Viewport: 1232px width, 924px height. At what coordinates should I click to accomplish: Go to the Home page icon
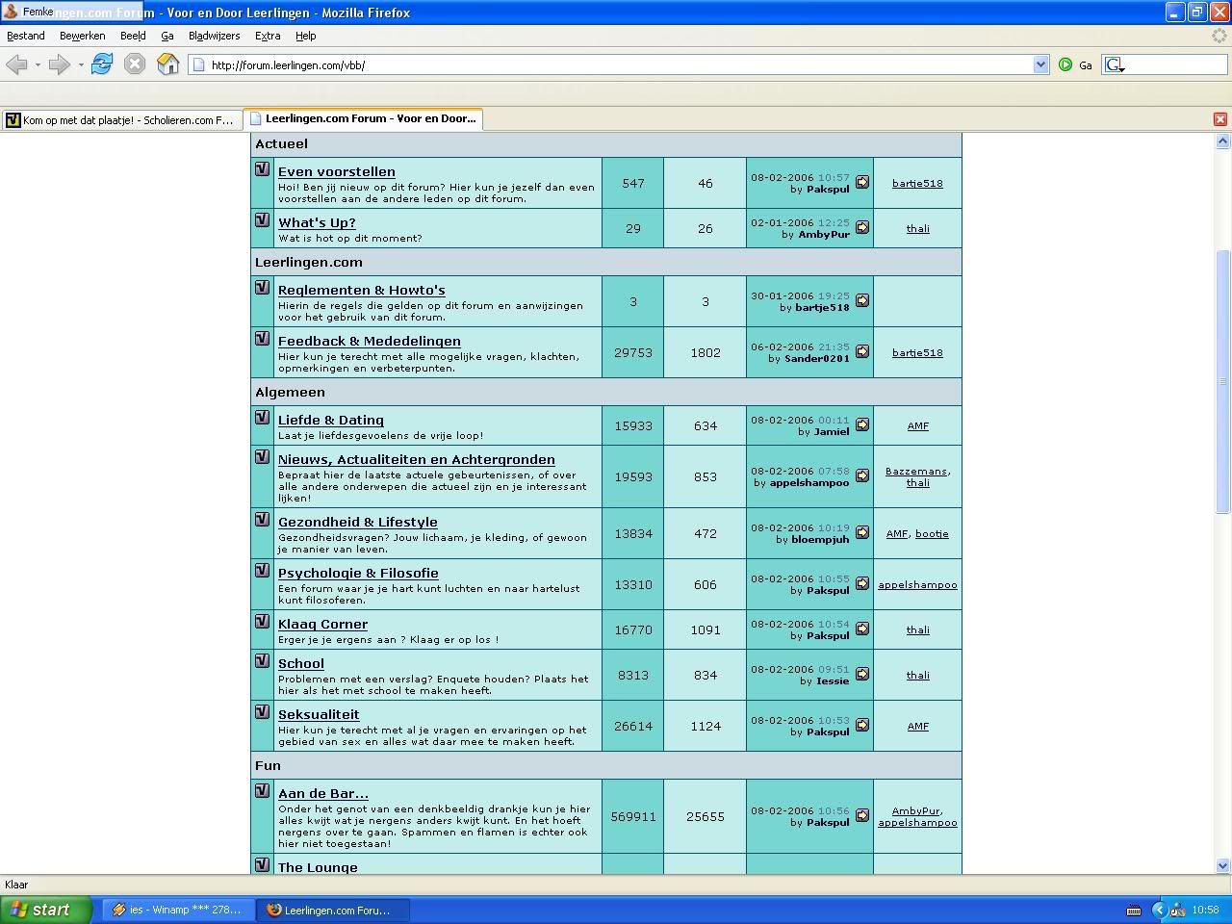coord(167,64)
